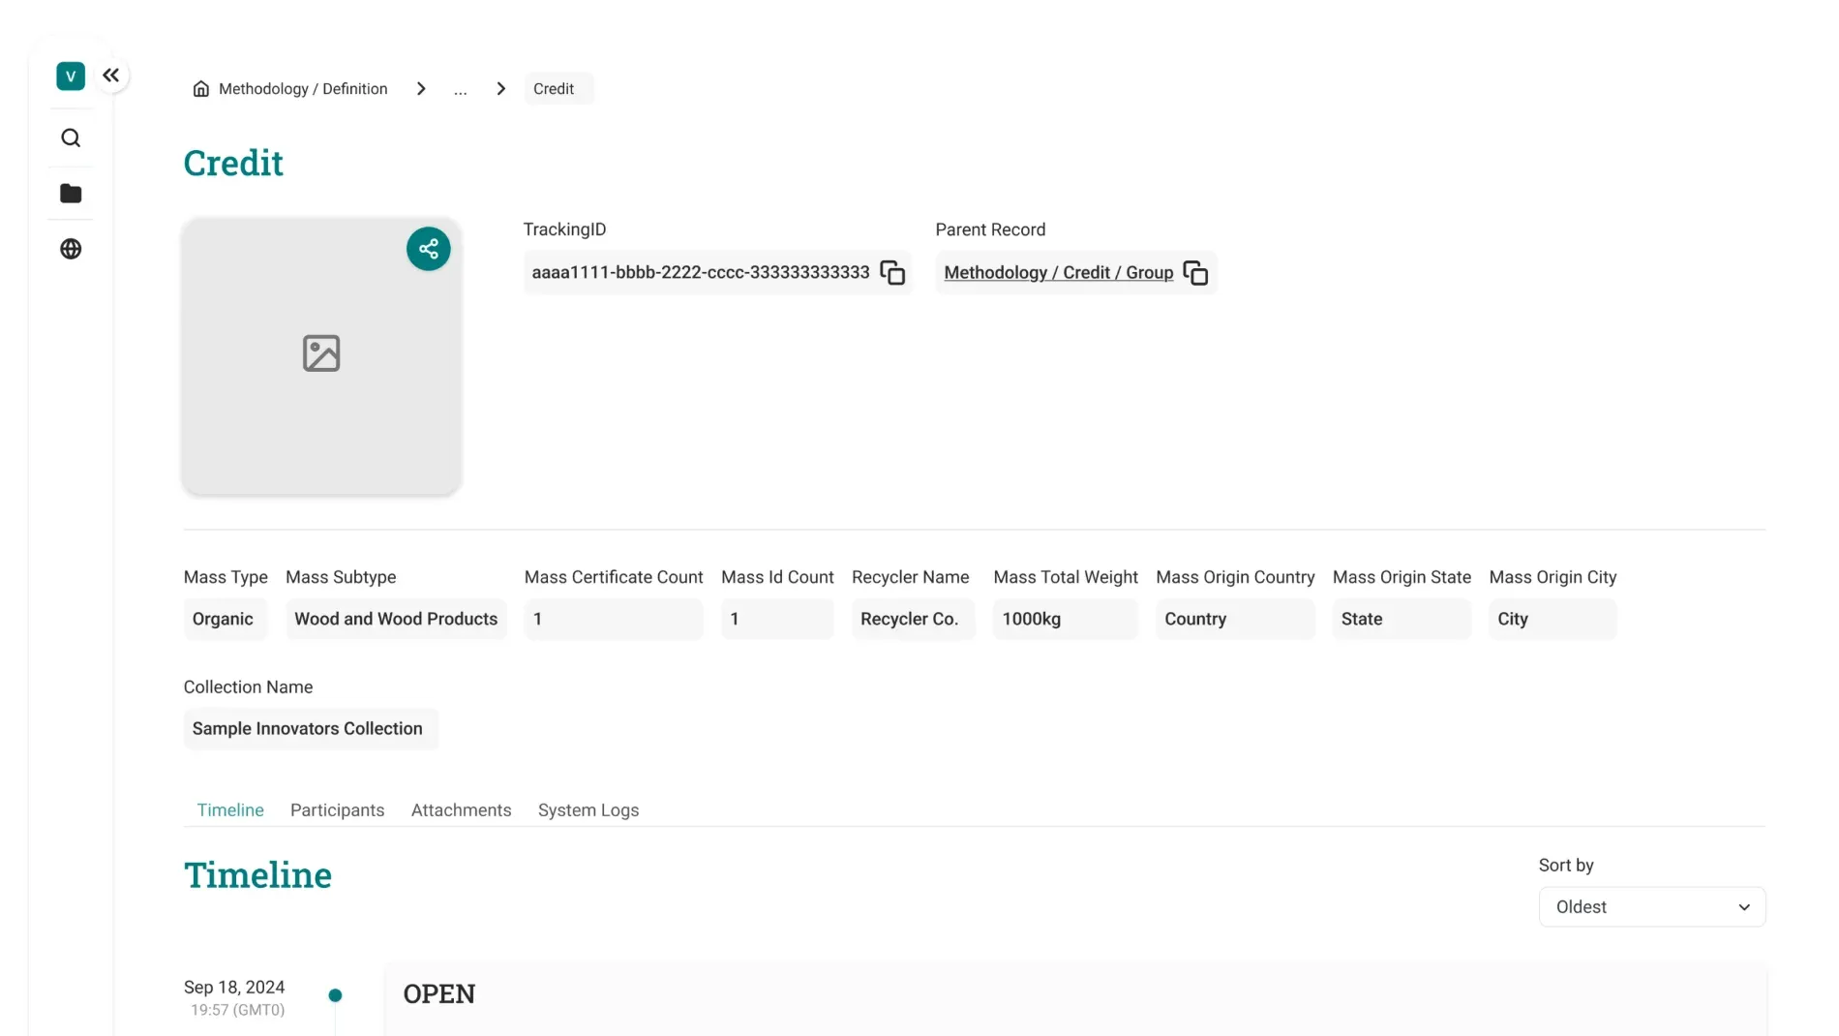Viewport: 1839px width, 1036px height.
Task: Click the share icon on image
Action: [429, 249]
